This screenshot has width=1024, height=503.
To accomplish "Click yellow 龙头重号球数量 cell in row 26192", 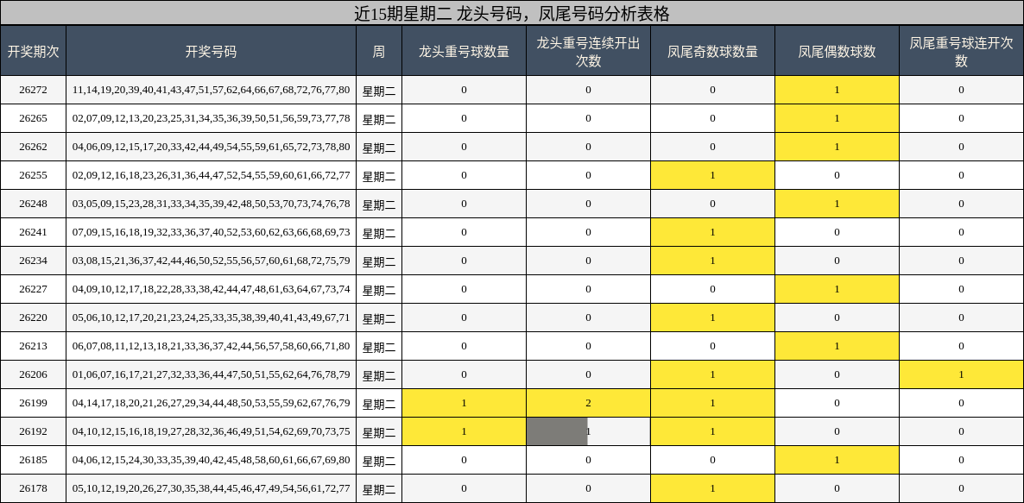I will [x=465, y=431].
